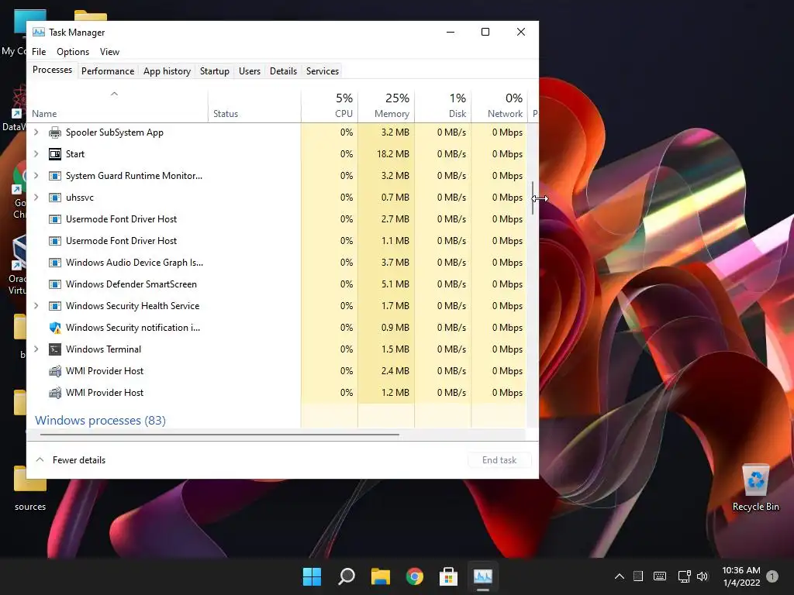Open the Recycle Bin desktop icon
This screenshot has width=794, height=595.
(755, 488)
